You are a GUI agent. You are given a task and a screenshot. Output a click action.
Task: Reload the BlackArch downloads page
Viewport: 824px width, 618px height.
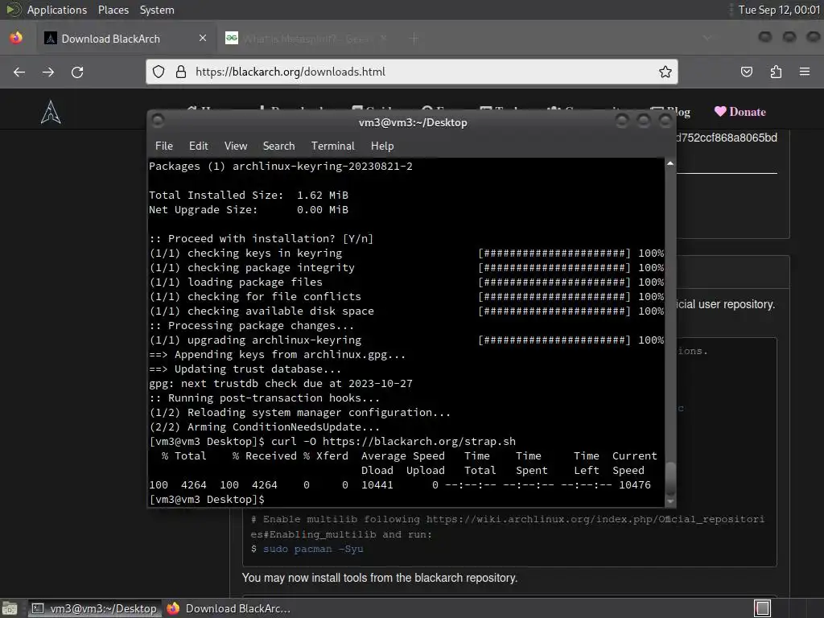[x=77, y=72]
